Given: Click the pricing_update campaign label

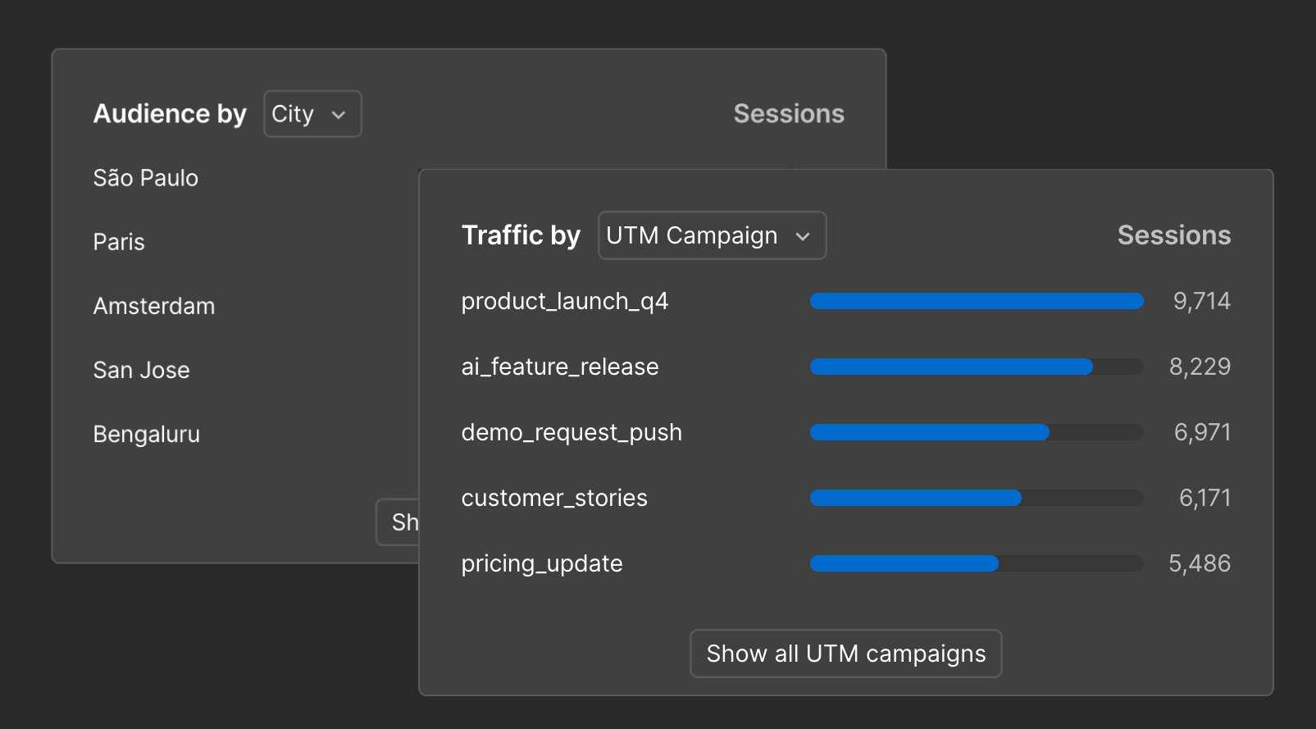Looking at the screenshot, I should click(x=542, y=563).
